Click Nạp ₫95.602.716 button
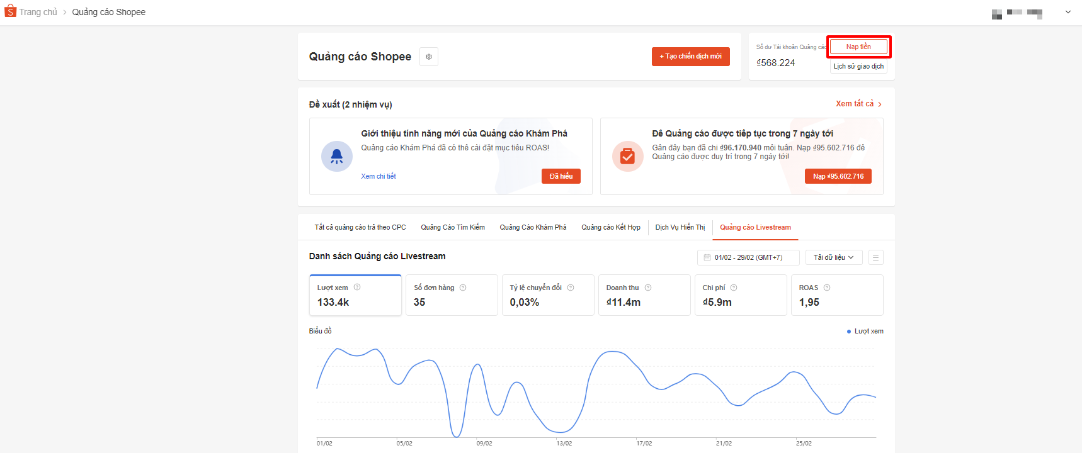 [838, 176]
